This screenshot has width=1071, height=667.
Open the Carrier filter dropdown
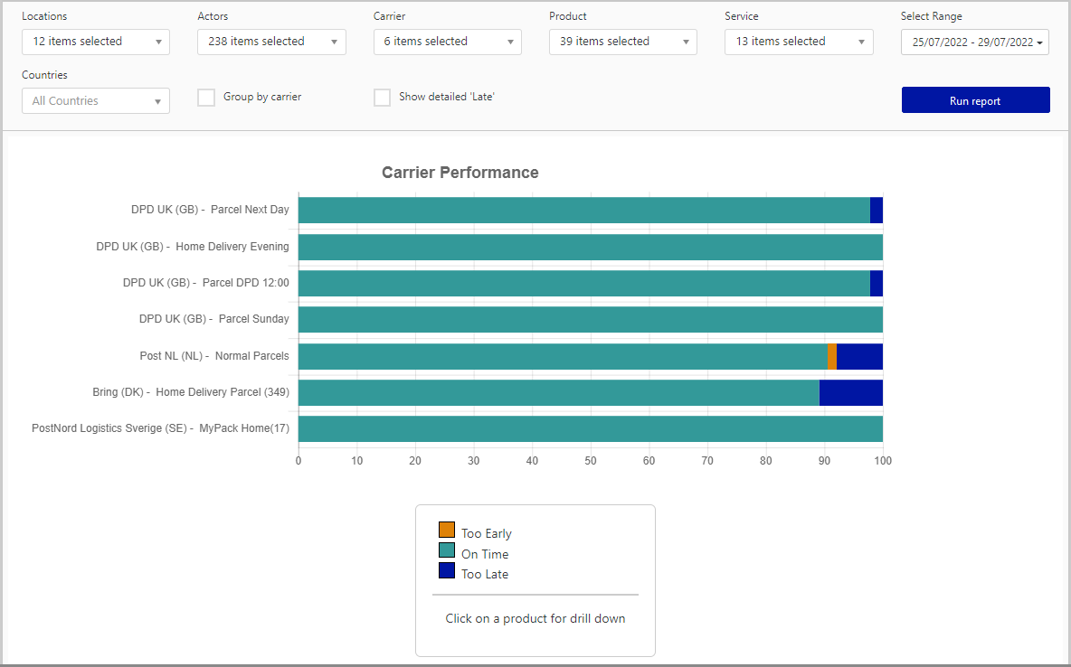[447, 42]
